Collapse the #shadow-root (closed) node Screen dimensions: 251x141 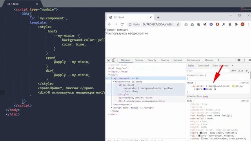(114, 81)
